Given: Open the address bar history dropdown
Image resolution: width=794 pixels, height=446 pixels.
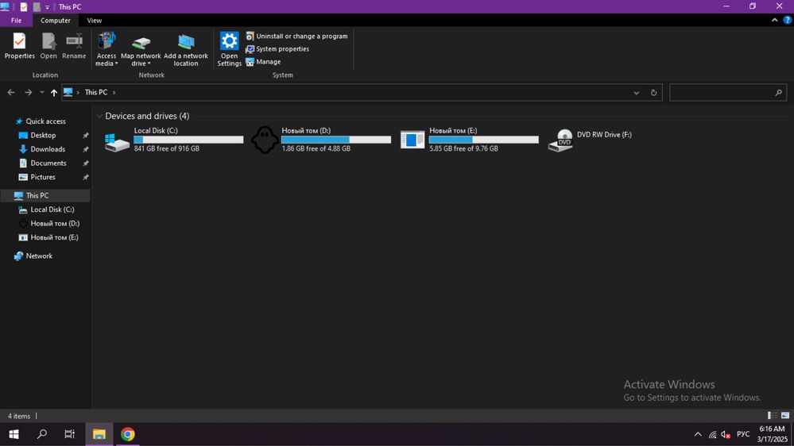Looking at the screenshot, I should click(x=636, y=93).
